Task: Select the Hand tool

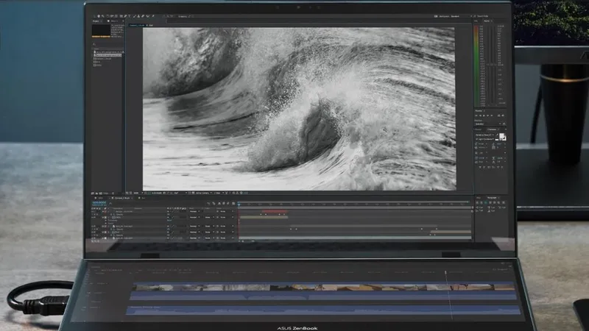Action: pyautogui.click(x=99, y=16)
